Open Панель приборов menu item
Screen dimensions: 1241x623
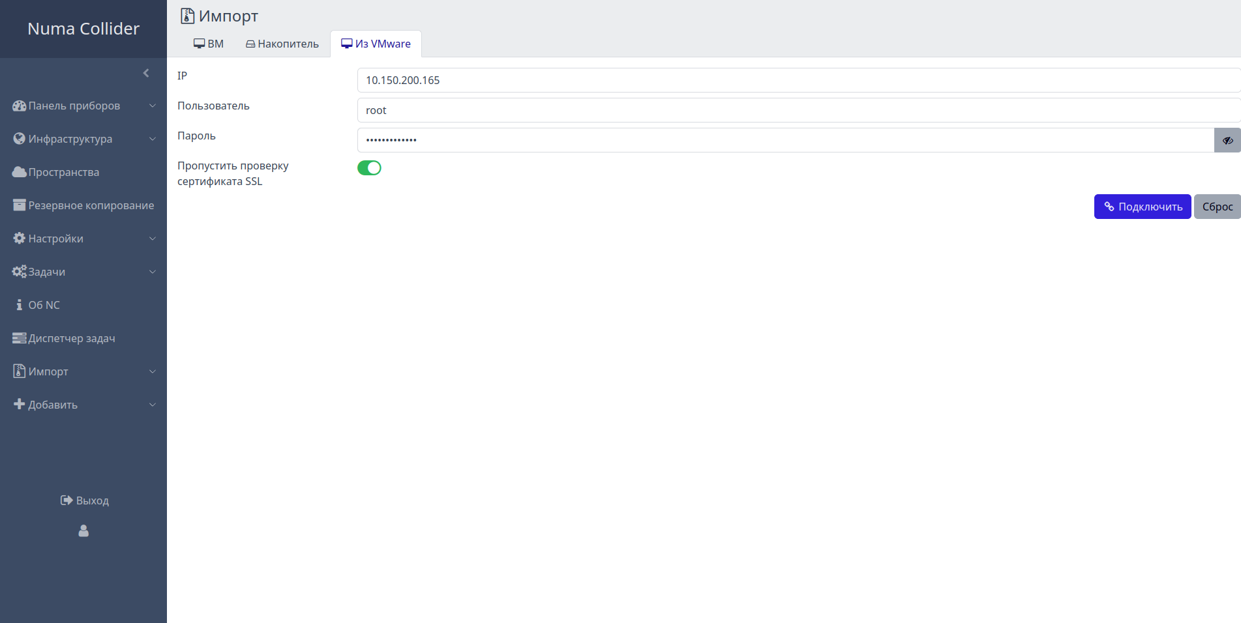pos(83,106)
